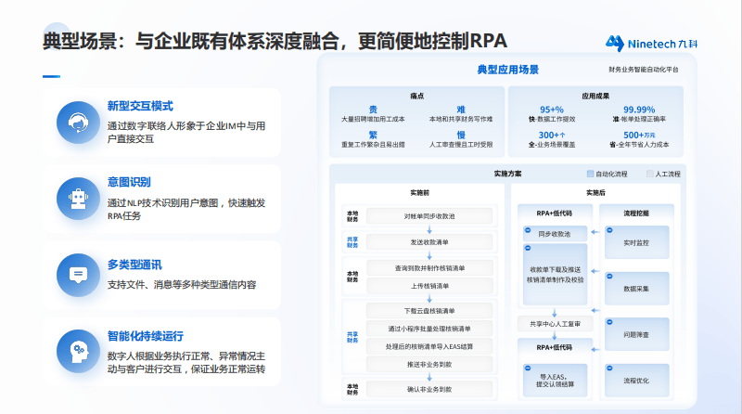742x414 pixels.
Task: Select the 通过小程序批量处理核销清单 step box
Action: pyautogui.click(x=429, y=329)
